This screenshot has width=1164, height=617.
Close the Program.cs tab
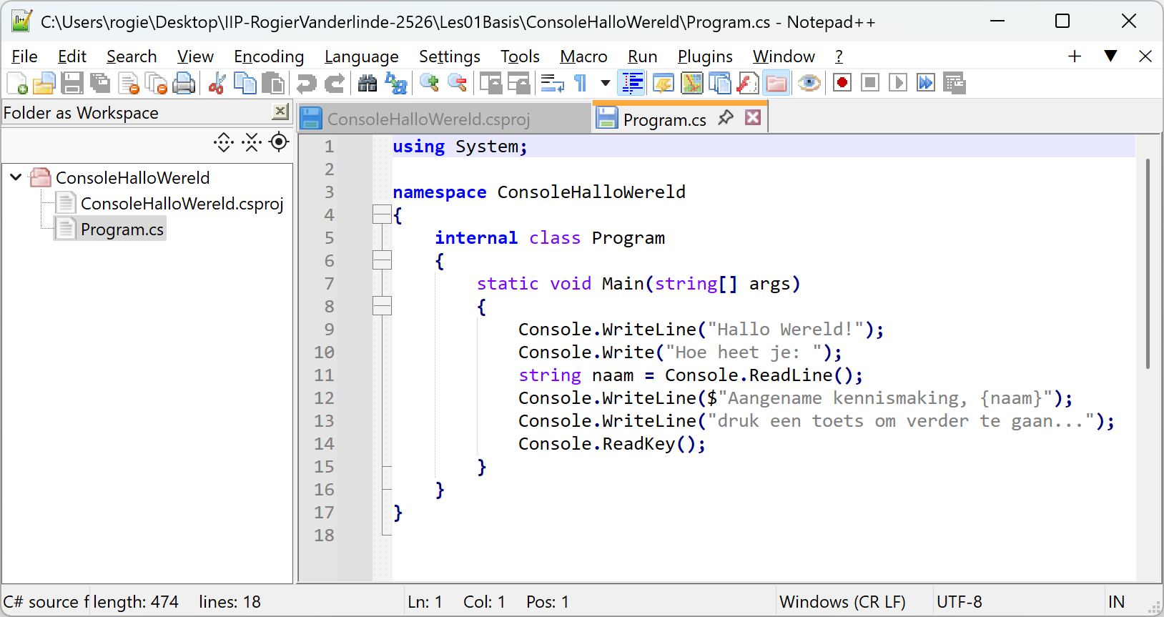pyautogui.click(x=753, y=117)
